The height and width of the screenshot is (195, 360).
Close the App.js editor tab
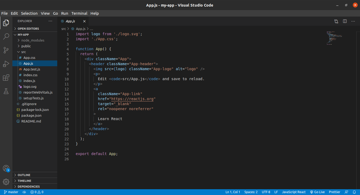click(84, 21)
